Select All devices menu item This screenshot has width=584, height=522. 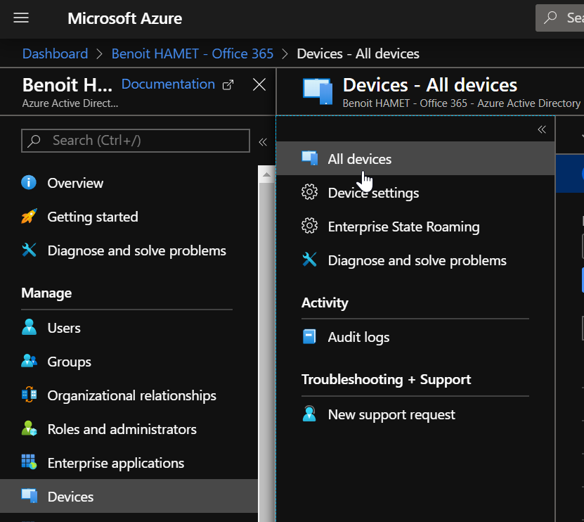tap(359, 159)
